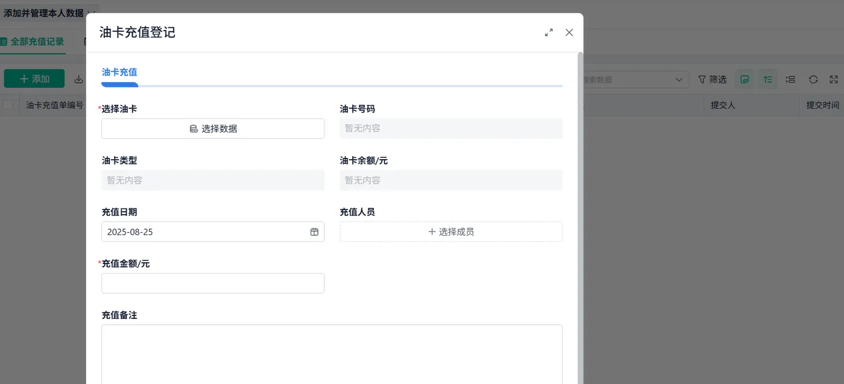Image resolution: width=844 pixels, height=384 pixels.
Task: Click the 充值人员 field label
Action: click(x=357, y=212)
